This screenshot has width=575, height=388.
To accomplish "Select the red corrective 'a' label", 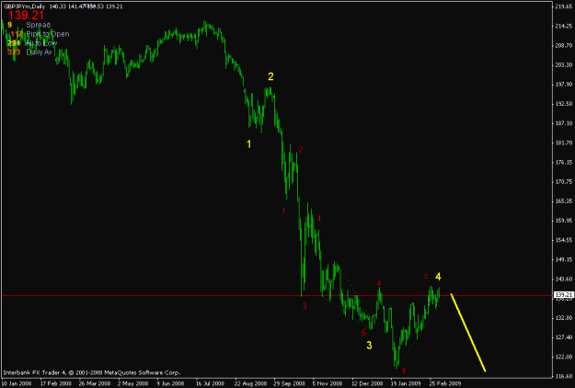I will pyautogui.click(x=379, y=282).
